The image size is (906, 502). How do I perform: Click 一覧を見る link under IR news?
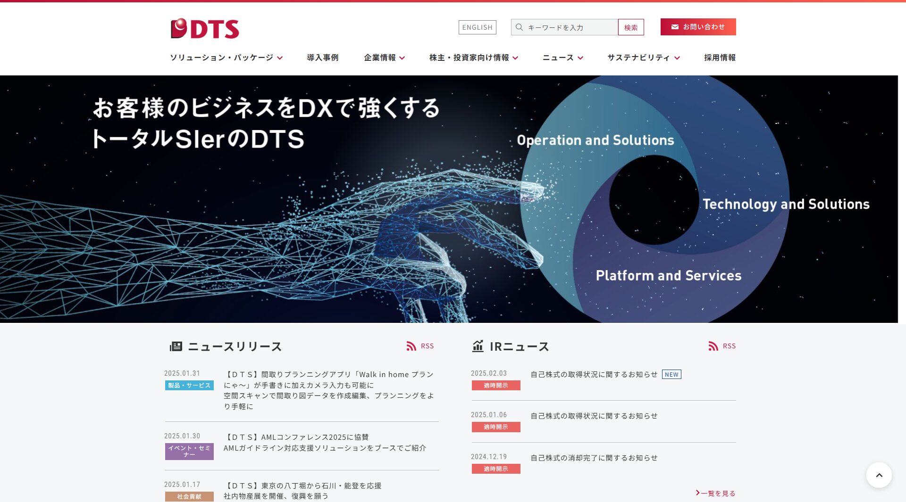click(718, 493)
